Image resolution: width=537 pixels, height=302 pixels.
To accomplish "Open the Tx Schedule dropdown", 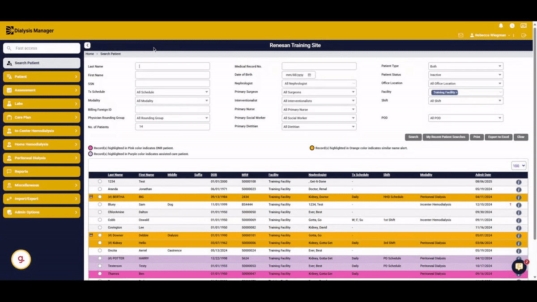I will (x=172, y=92).
